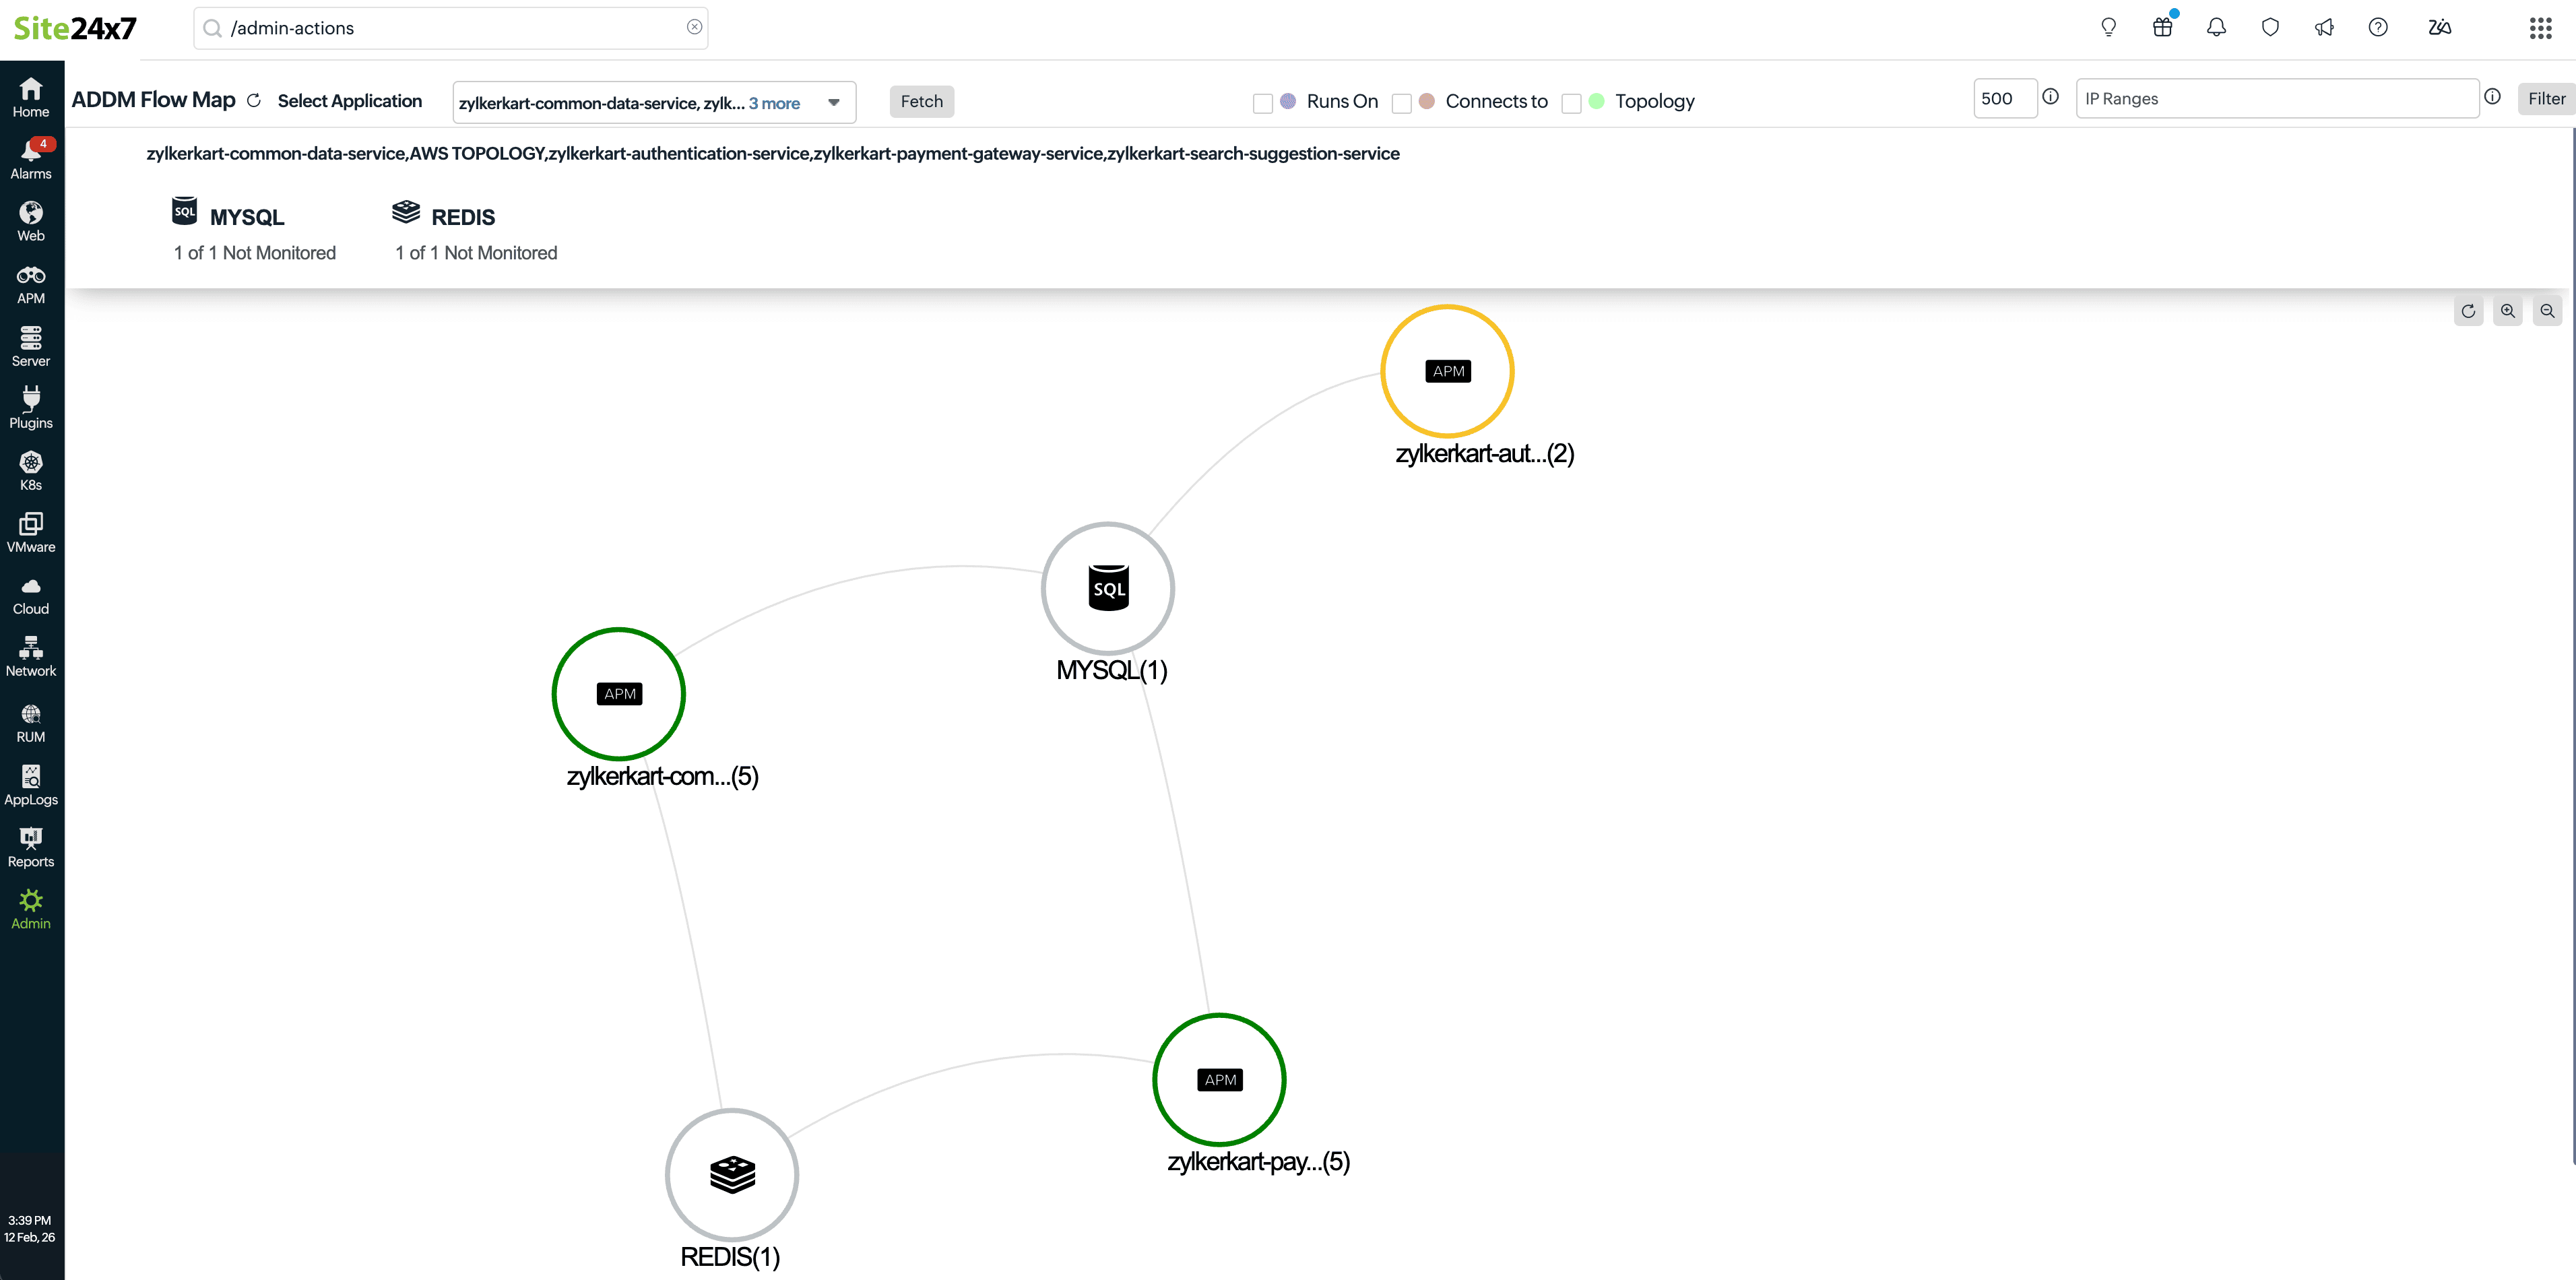This screenshot has width=2576, height=1280.
Task: Click the MYSQL database node
Action: pos(1108,588)
